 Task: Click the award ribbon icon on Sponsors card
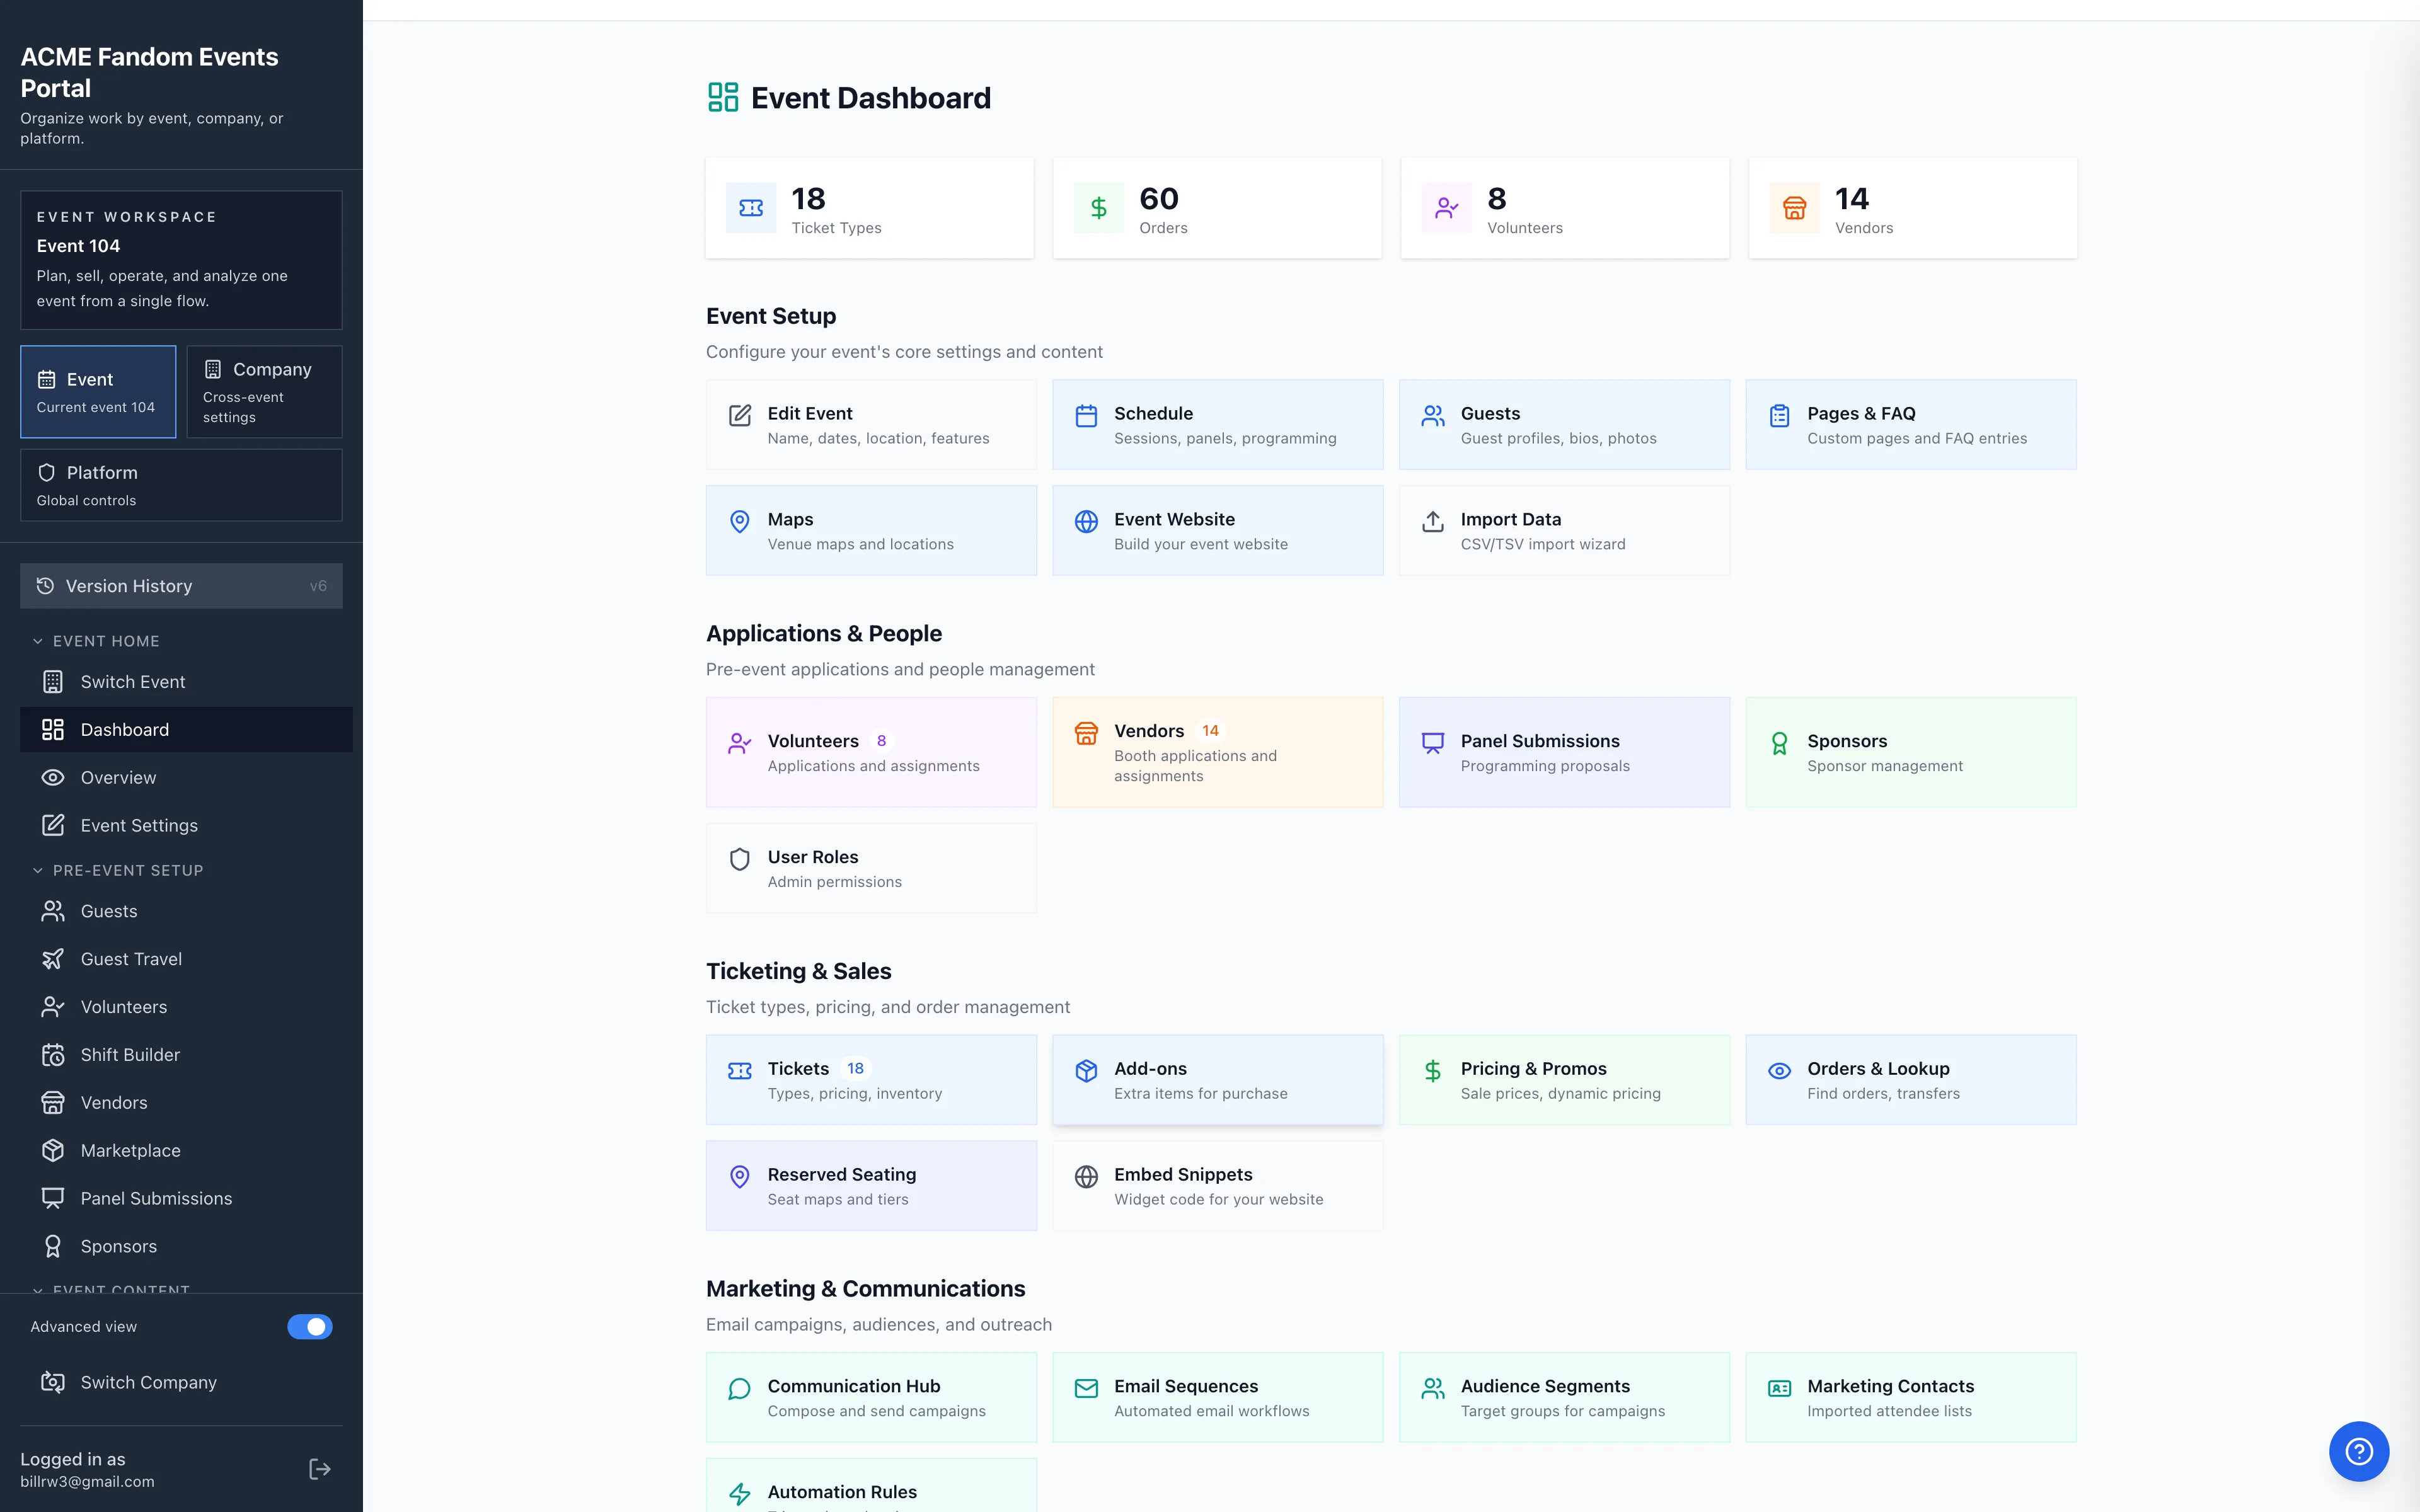[1780, 743]
